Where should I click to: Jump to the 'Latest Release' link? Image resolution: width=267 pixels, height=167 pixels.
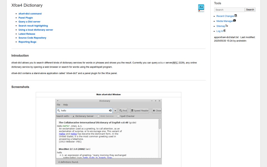(x=27, y=34)
